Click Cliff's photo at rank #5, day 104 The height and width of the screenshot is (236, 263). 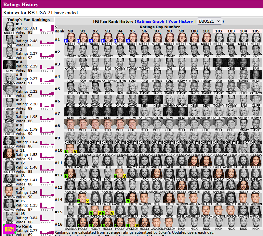click(243, 87)
